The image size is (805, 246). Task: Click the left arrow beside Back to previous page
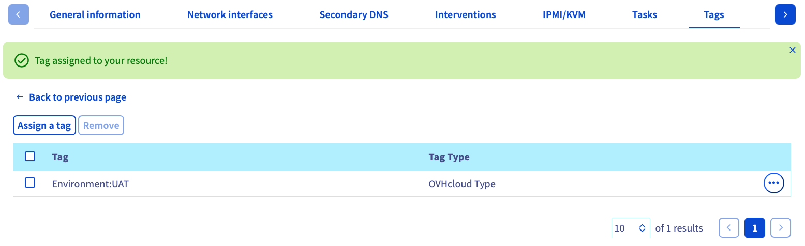20,97
